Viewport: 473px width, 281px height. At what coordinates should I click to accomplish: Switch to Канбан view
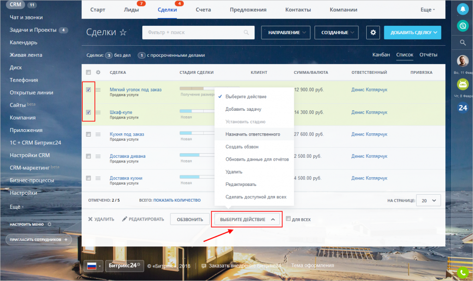tap(381, 55)
